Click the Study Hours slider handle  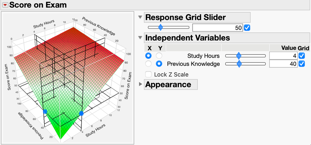tap(239, 56)
